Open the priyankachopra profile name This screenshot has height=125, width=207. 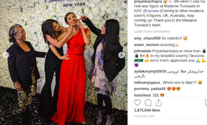click(x=148, y=2)
